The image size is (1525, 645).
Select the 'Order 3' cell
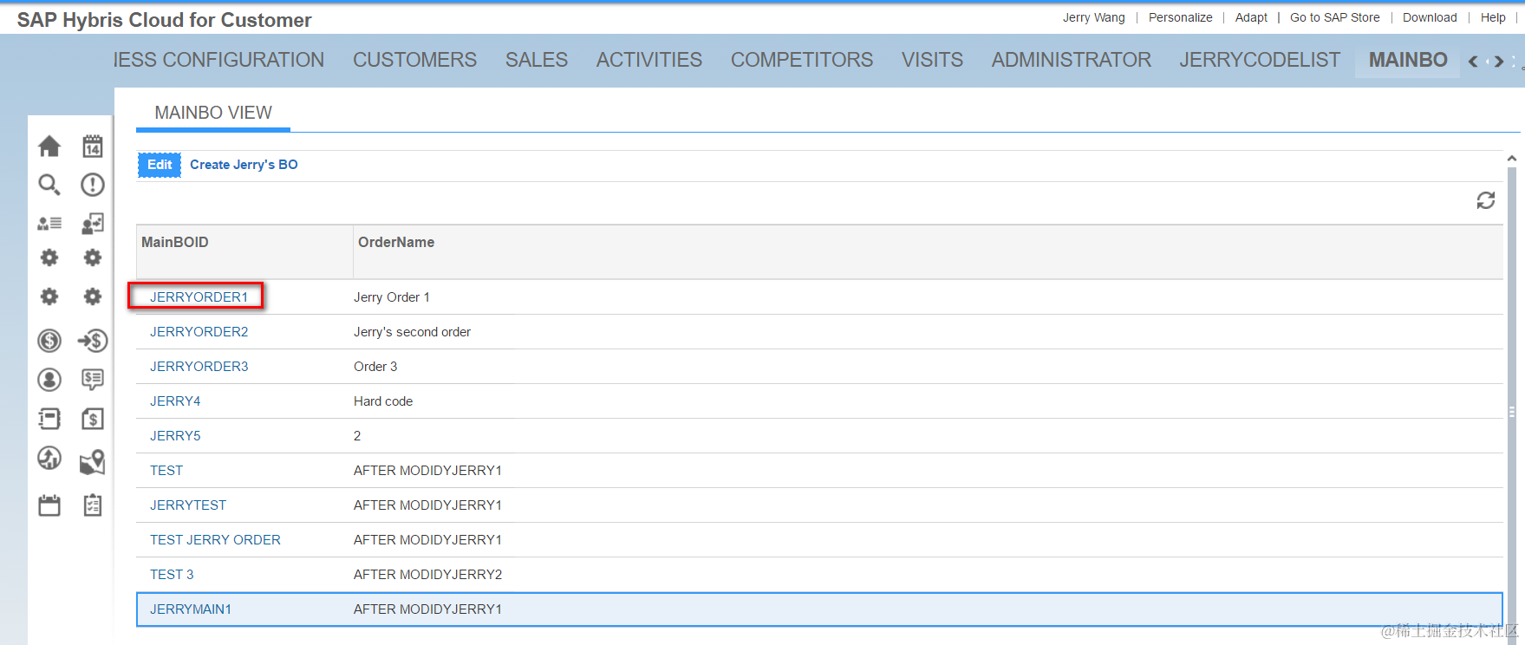[x=375, y=367]
